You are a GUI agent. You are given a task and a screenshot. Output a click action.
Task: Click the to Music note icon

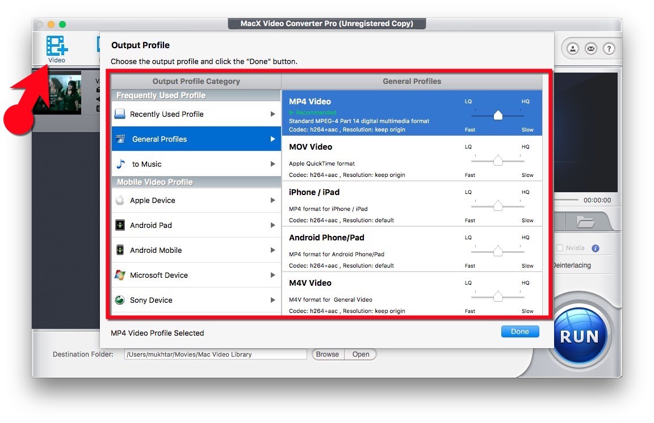[120, 164]
